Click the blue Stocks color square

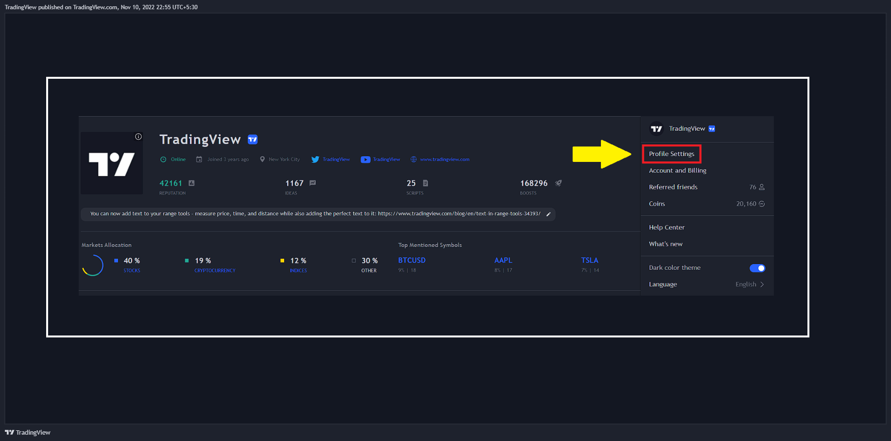[x=116, y=261]
